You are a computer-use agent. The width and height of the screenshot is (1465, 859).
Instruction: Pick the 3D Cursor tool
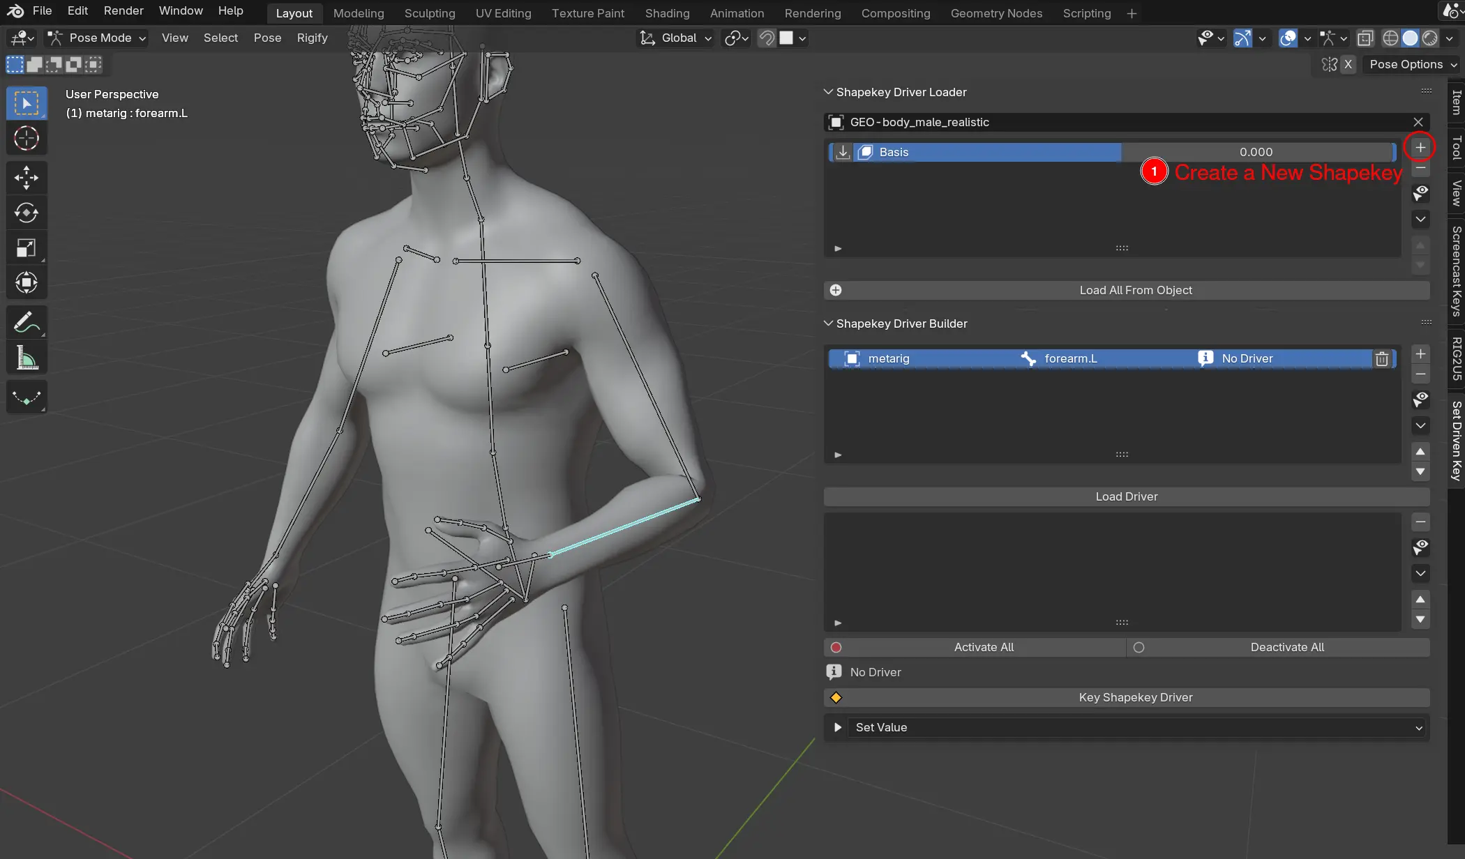coord(27,139)
